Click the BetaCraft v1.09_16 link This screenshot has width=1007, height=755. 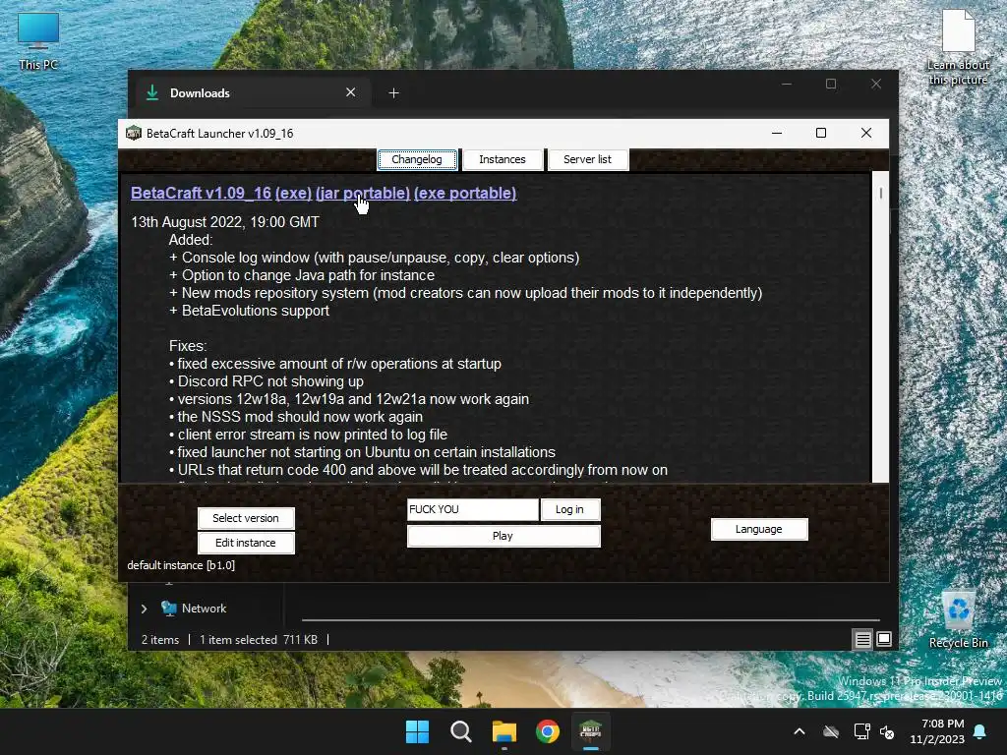coord(201,194)
